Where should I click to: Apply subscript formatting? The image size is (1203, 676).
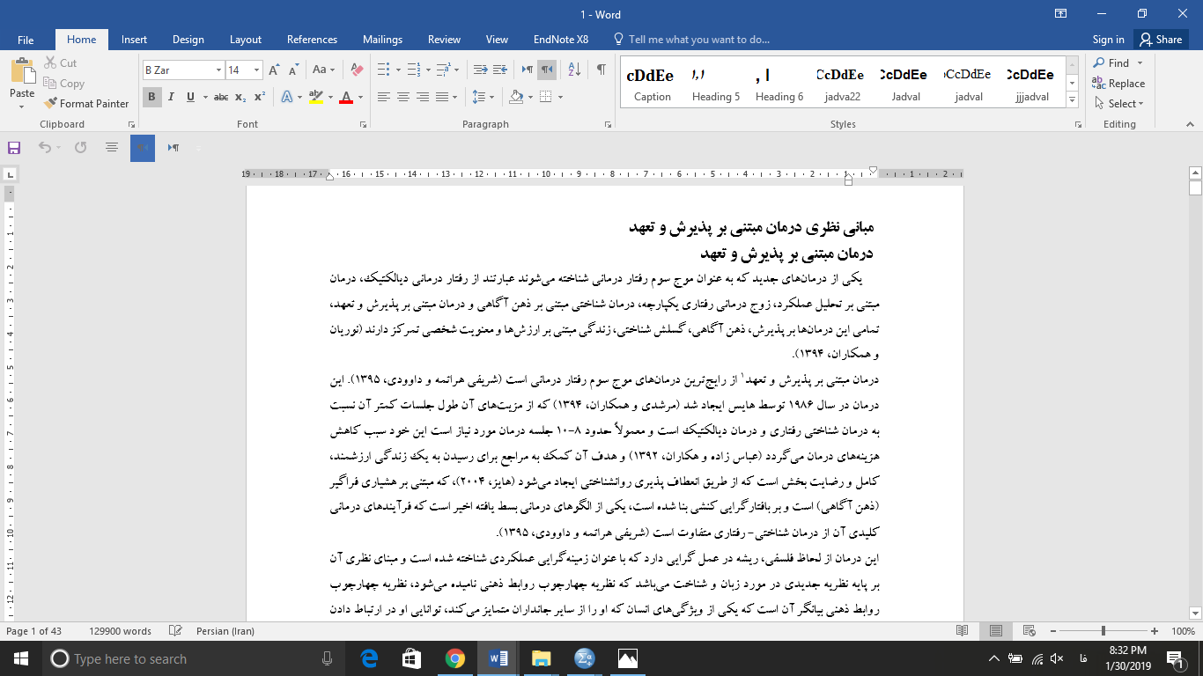point(240,97)
